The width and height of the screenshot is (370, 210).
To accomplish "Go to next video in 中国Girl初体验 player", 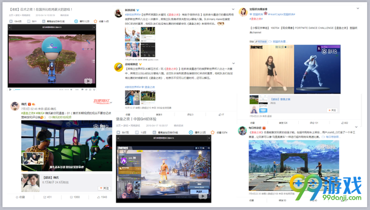I will pyautogui.click(x=209, y=138).
